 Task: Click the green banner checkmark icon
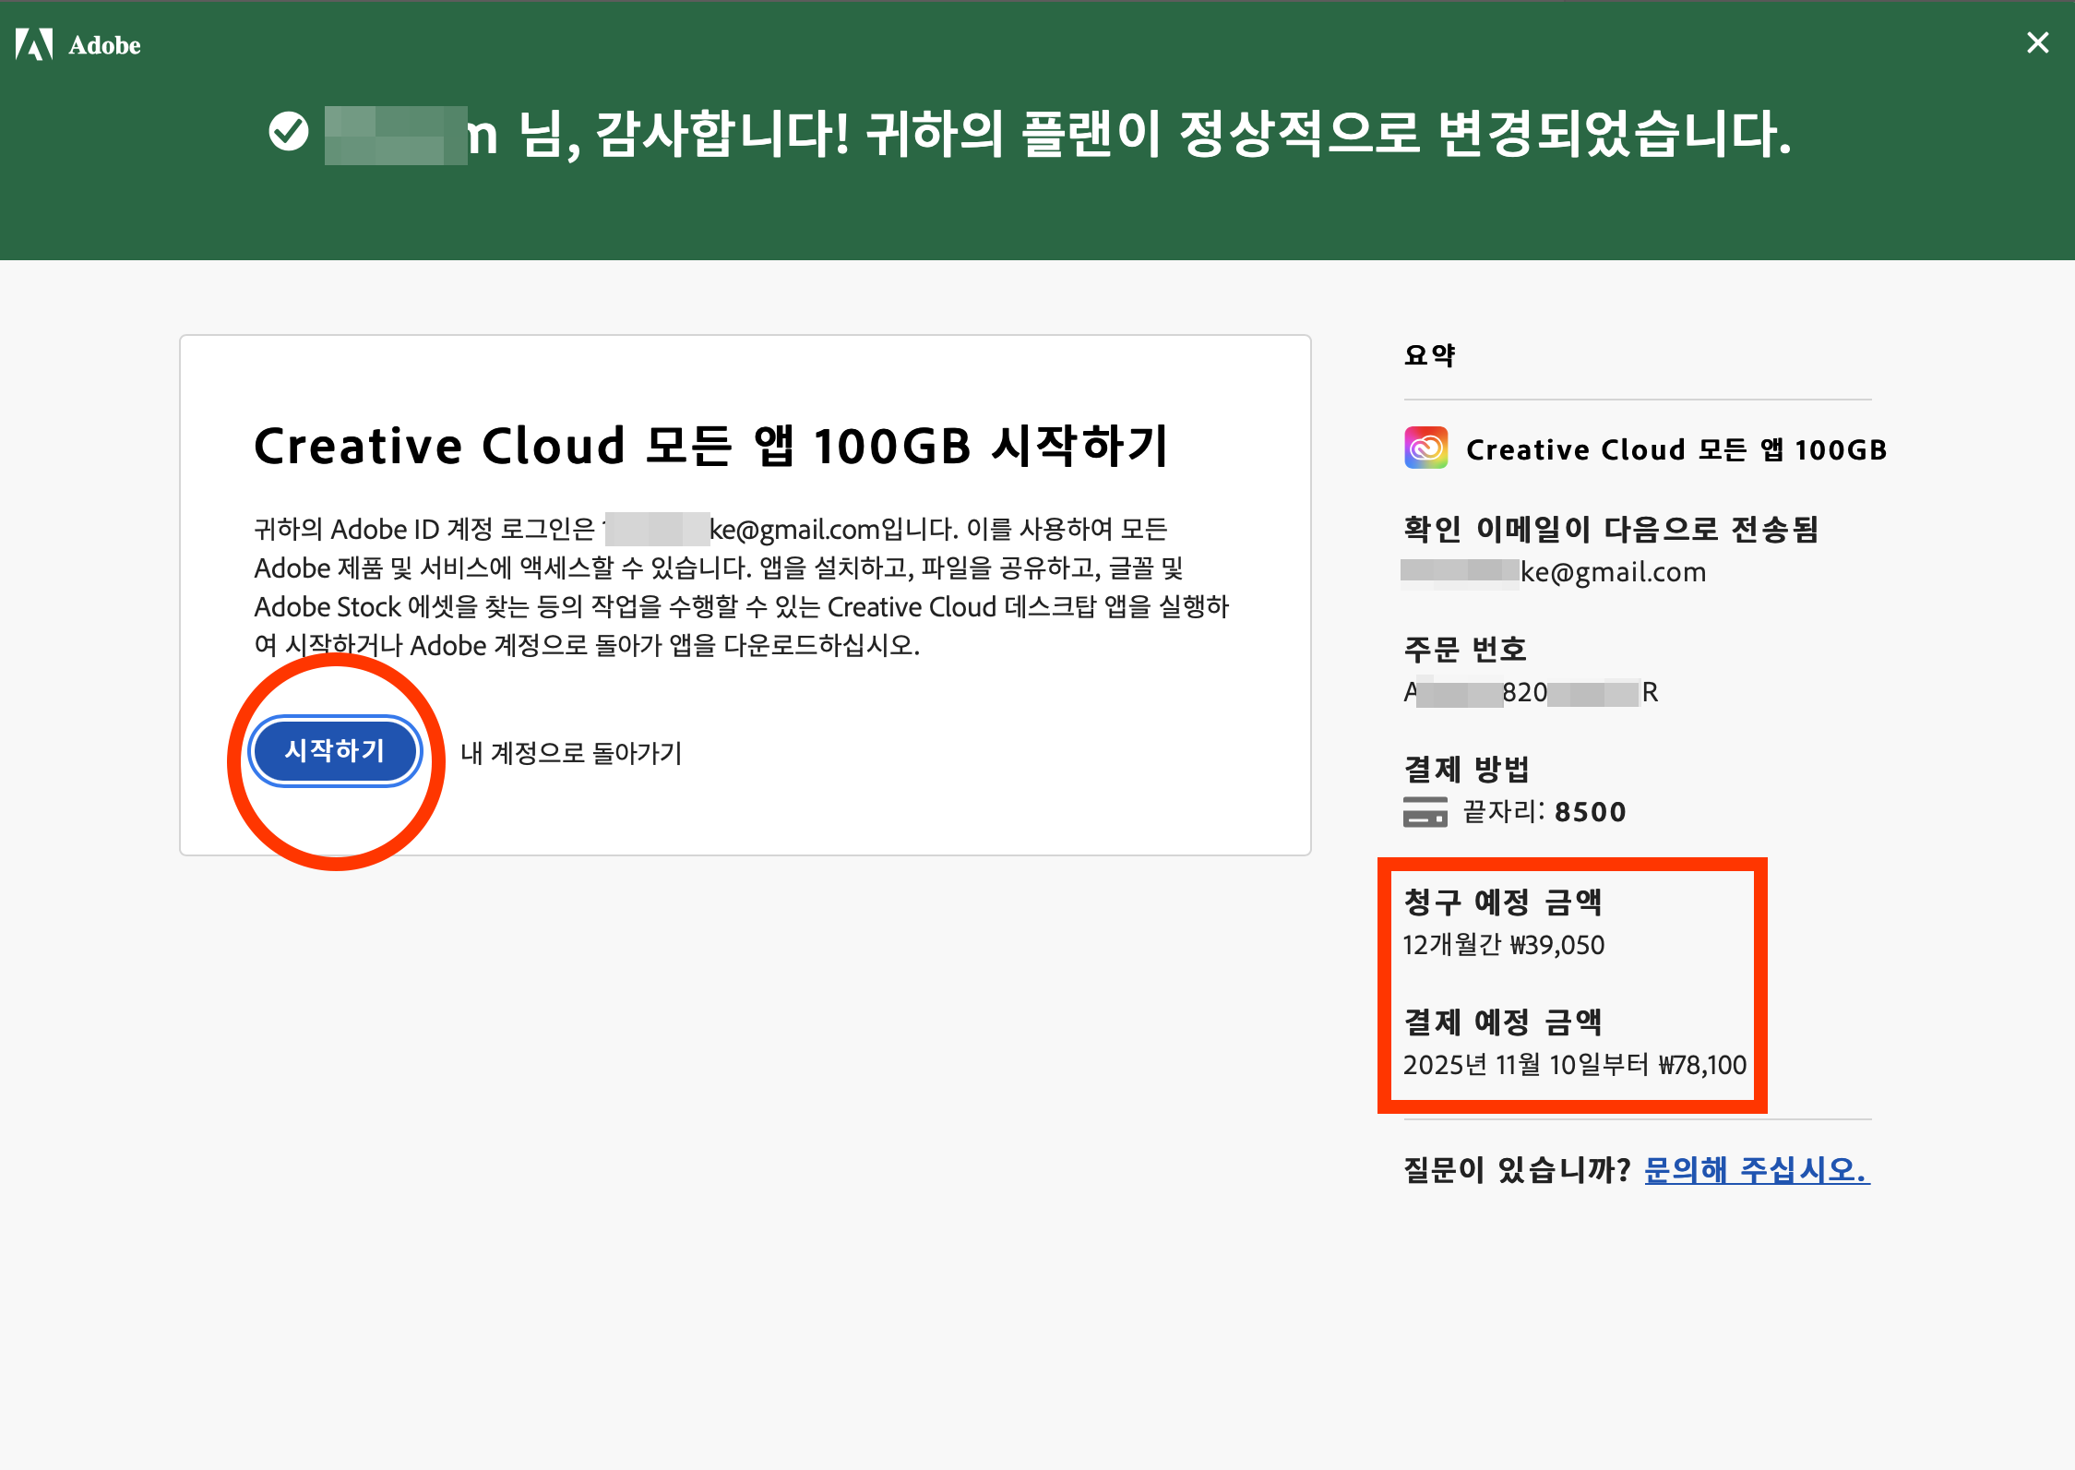(x=289, y=131)
